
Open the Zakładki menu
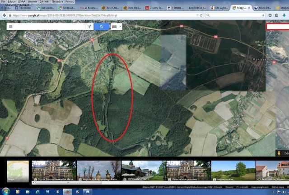[45, 2]
